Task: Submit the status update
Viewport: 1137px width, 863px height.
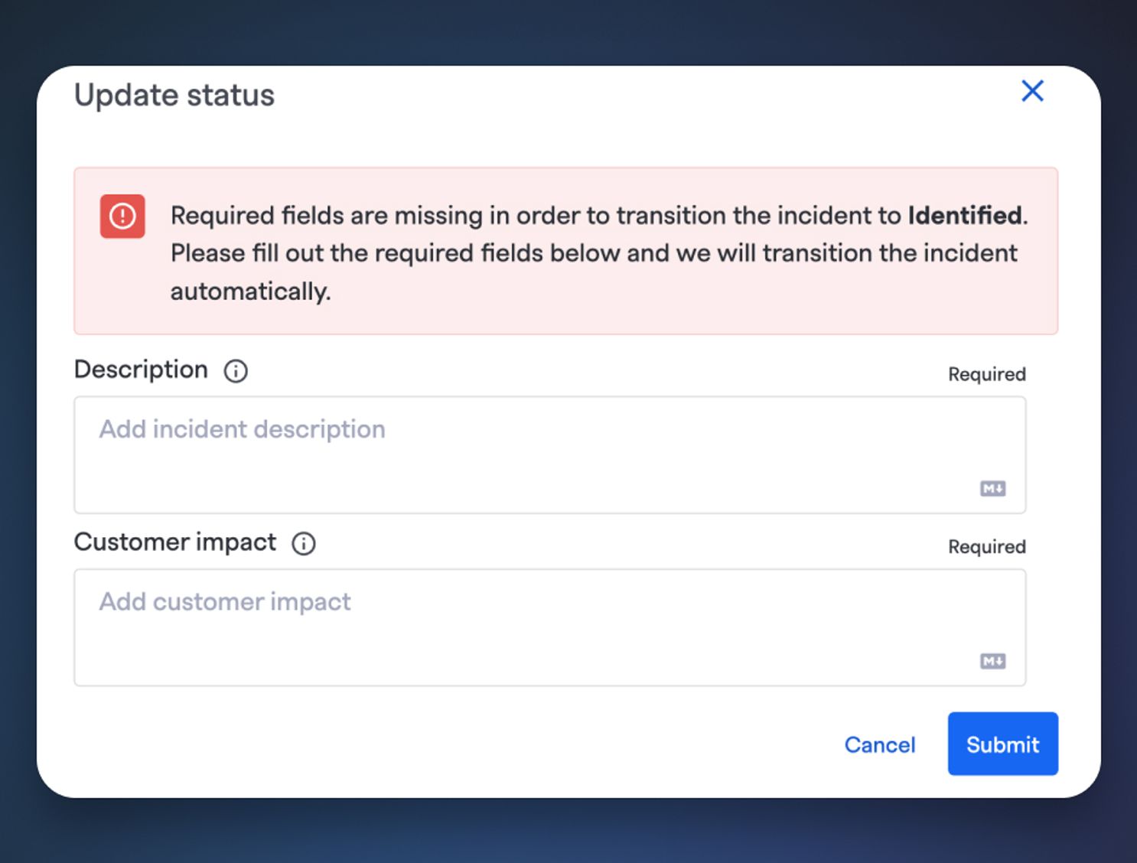Action: 1002,744
